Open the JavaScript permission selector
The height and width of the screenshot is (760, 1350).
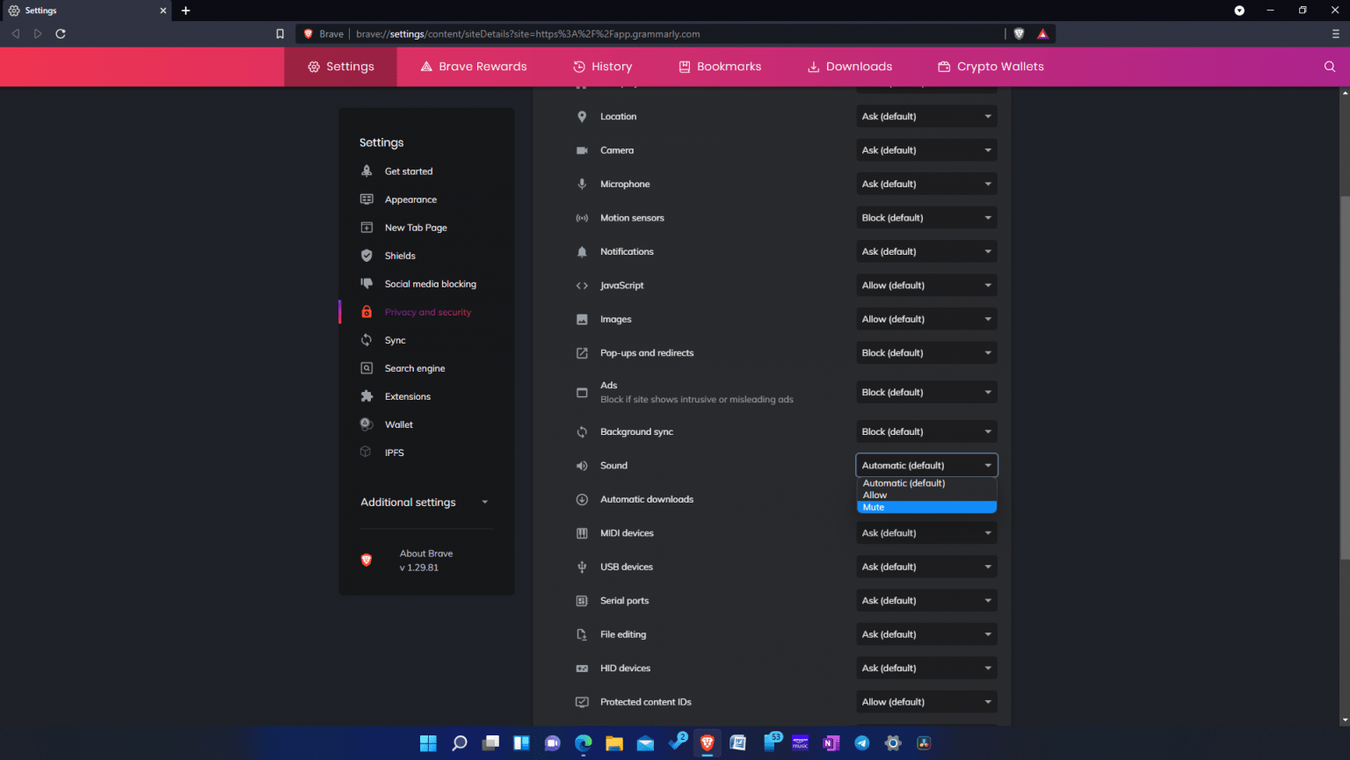(x=926, y=285)
